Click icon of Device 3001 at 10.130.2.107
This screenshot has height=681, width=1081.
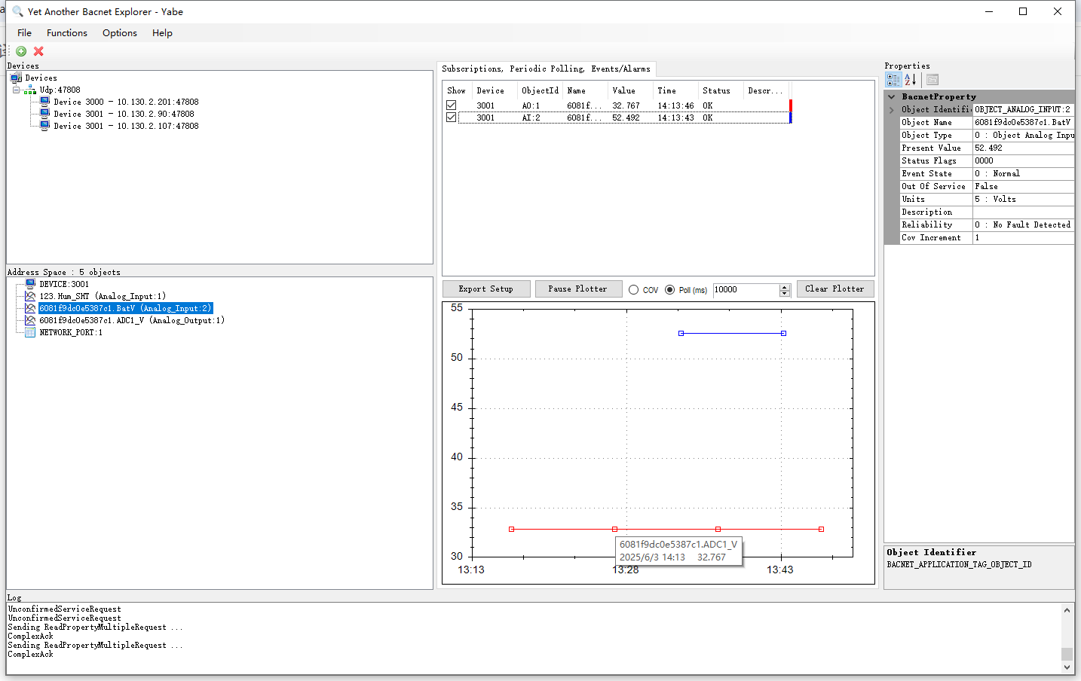tap(44, 126)
